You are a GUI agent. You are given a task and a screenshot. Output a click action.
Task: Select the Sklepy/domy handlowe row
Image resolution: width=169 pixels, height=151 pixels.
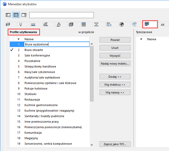49,66
